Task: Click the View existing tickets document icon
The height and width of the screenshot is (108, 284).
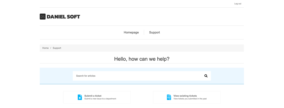Action: pyautogui.click(x=169, y=97)
